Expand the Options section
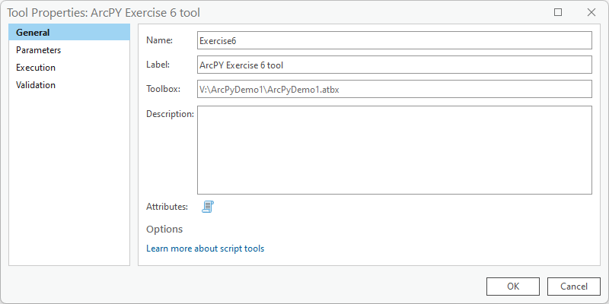Screen dimensions: 609x304 [164, 229]
